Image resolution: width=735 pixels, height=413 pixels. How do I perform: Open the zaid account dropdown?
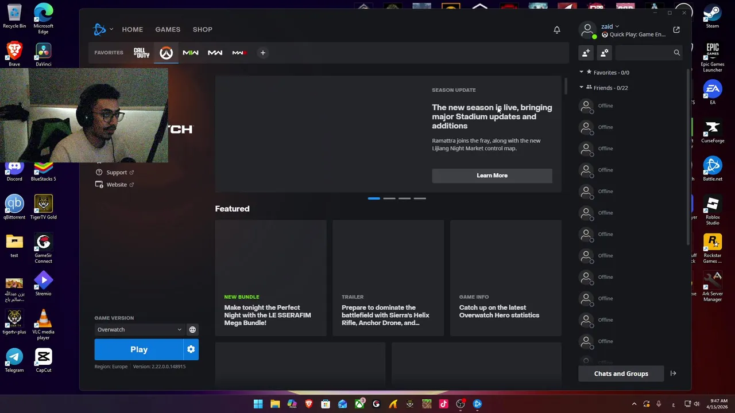(x=610, y=26)
